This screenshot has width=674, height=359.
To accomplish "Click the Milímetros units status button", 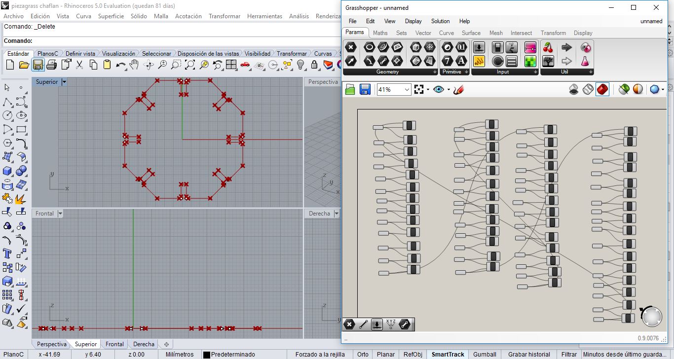I will 180,354.
